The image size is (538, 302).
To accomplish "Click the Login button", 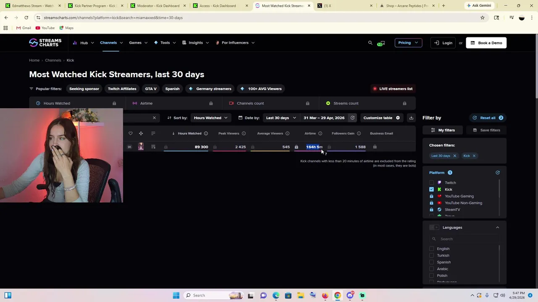I will coord(443,43).
